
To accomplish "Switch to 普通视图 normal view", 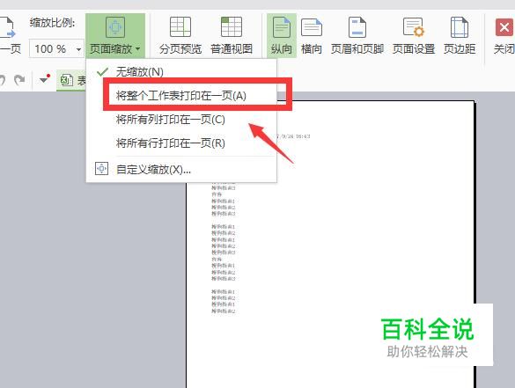I will (232, 36).
